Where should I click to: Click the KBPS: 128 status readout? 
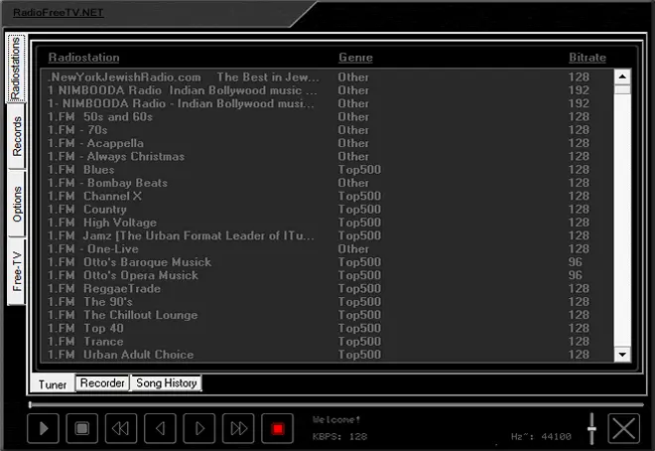(x=339, y=437)
